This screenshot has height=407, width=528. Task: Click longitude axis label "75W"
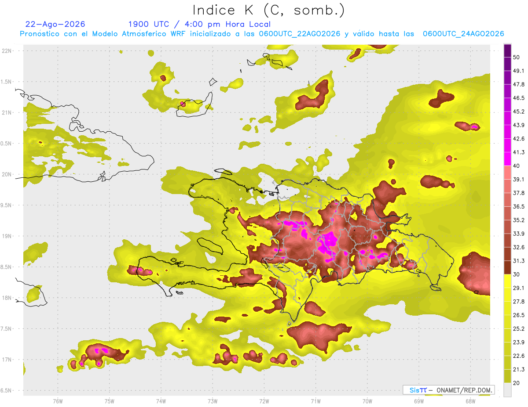pos(109,401)
